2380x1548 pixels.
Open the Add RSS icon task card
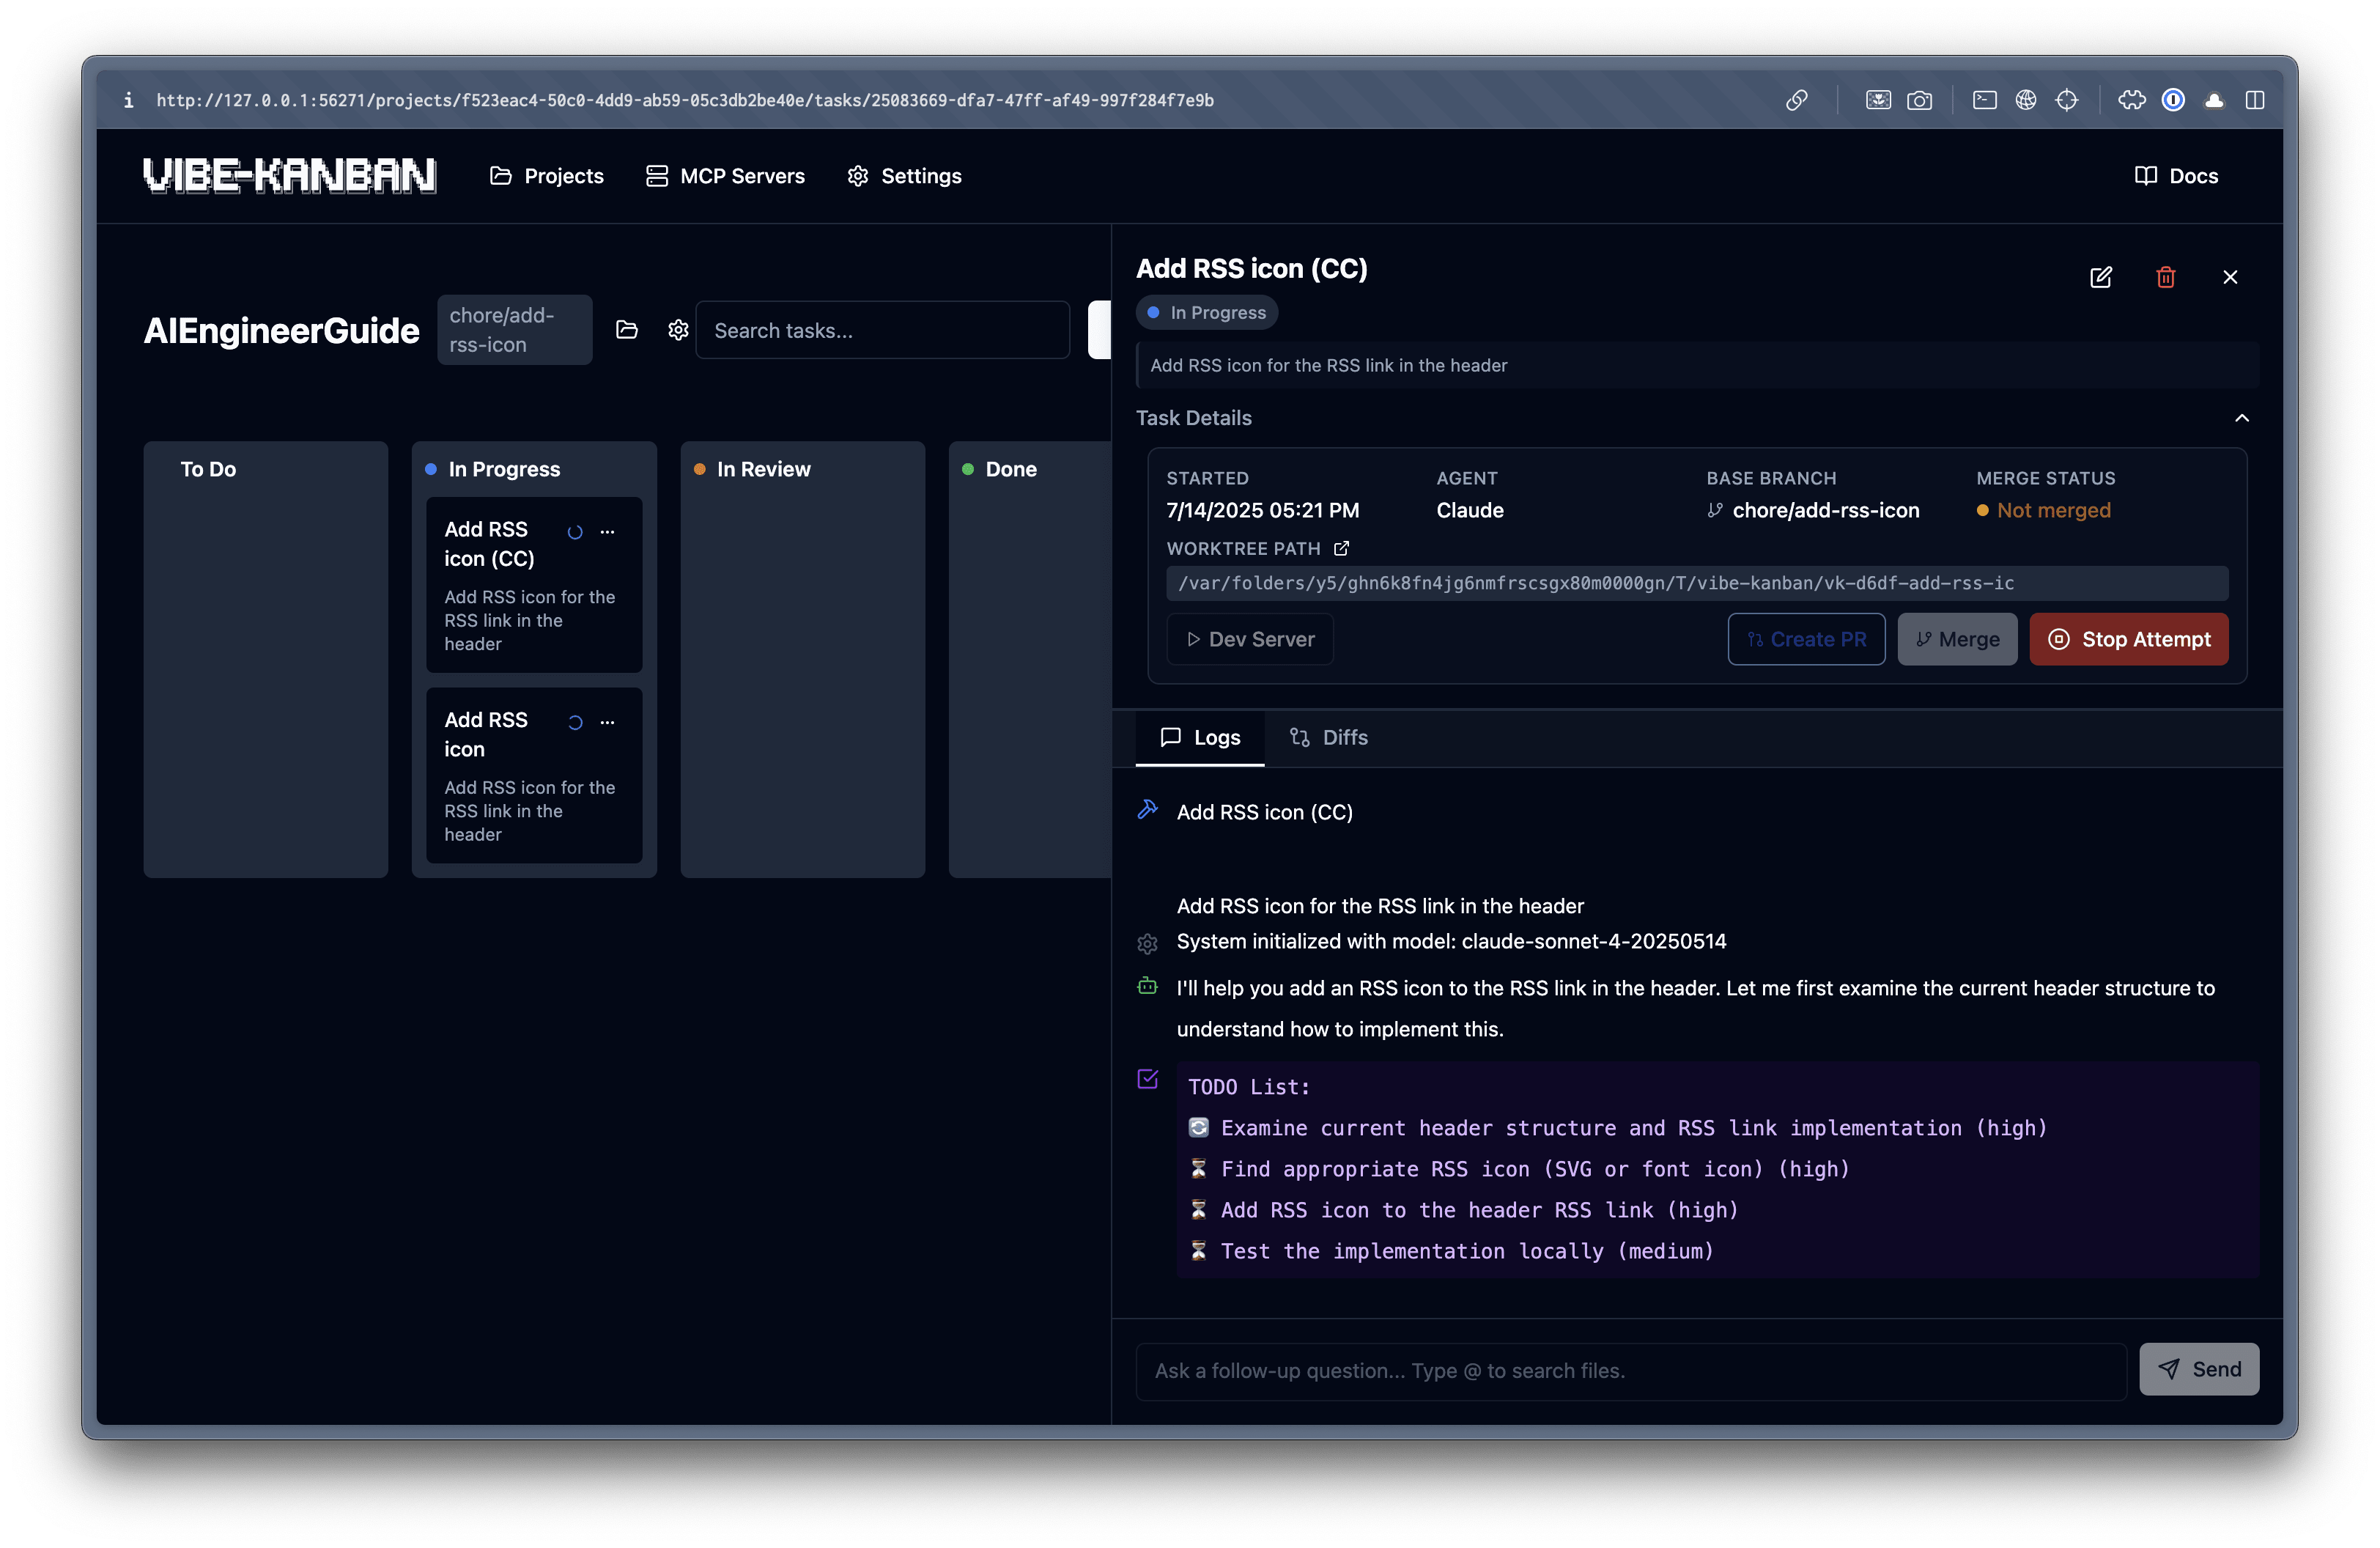pos(534,775)
